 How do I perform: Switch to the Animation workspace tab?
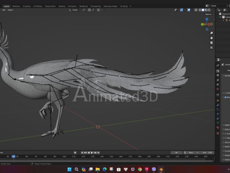click(x=72, y=6)
